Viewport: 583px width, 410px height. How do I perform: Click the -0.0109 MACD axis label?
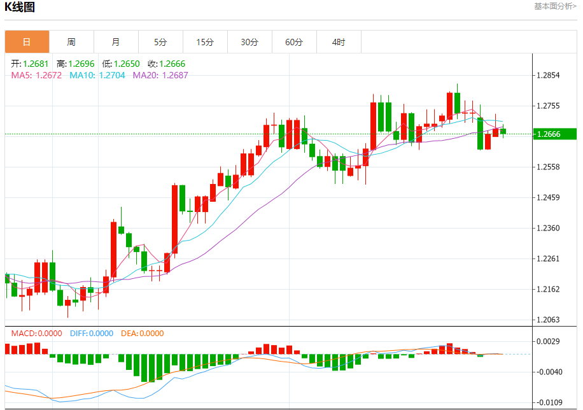pyautogui.click(x=549, y=402)
